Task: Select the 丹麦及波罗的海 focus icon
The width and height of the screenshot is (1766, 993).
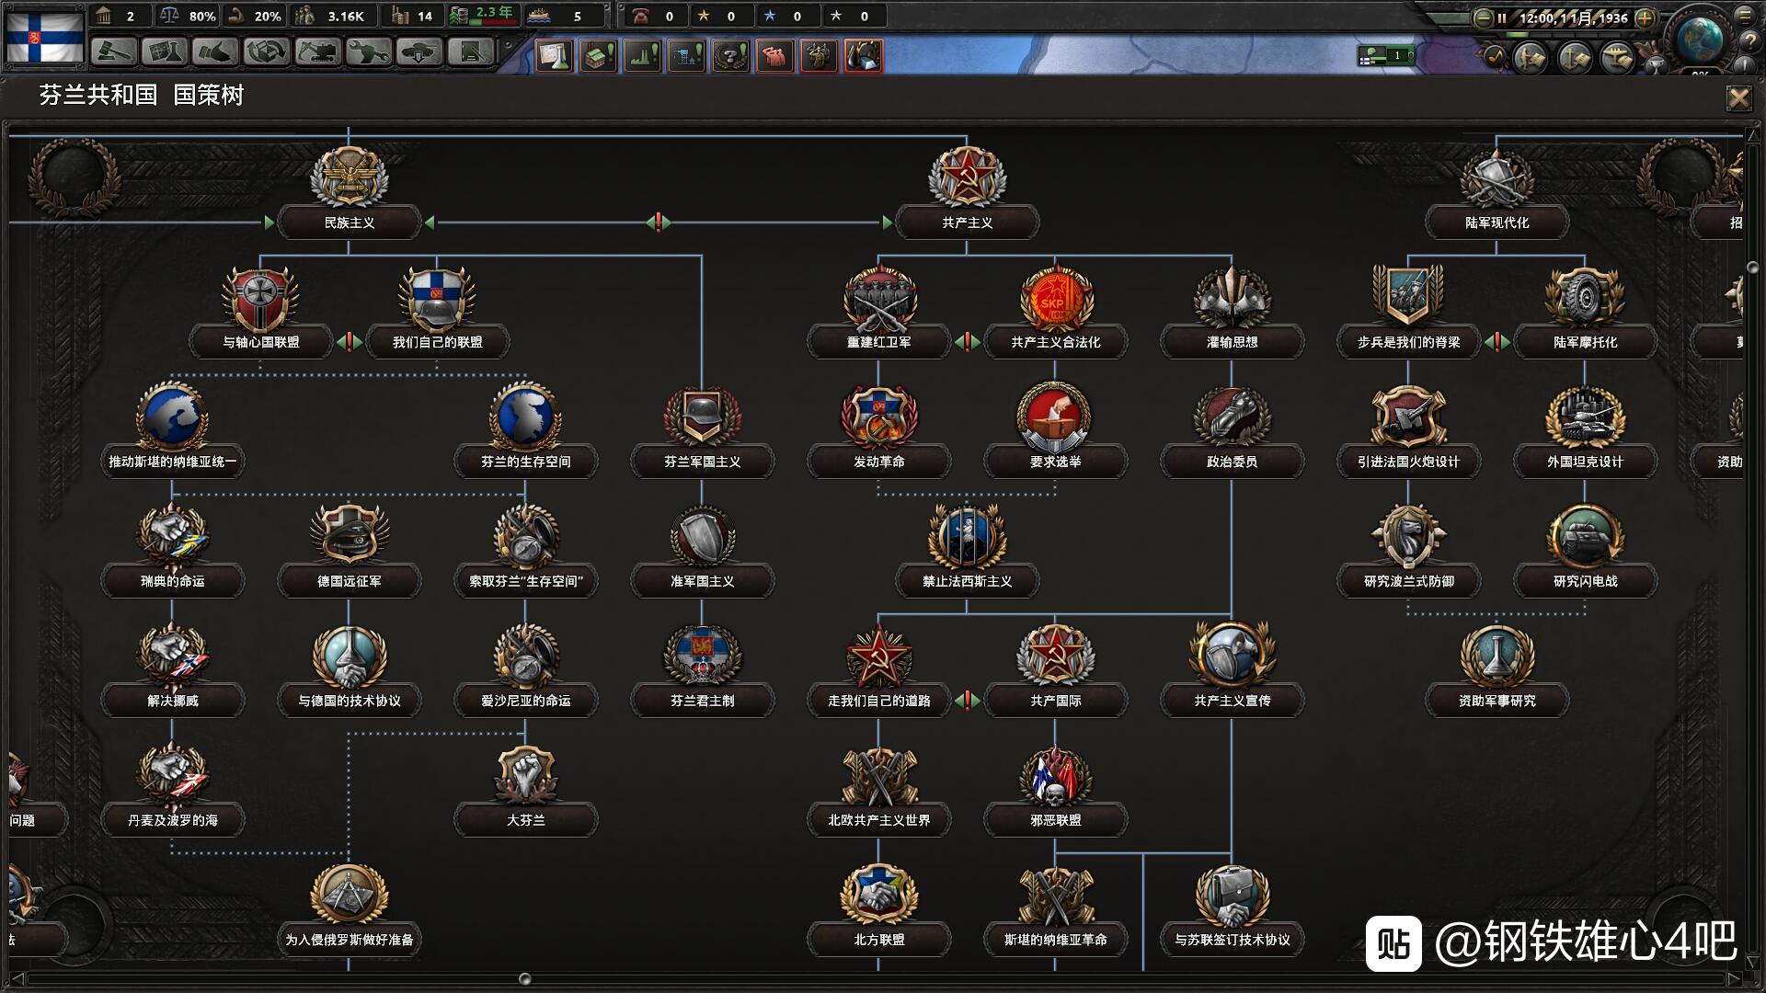Action: [172, 775]
